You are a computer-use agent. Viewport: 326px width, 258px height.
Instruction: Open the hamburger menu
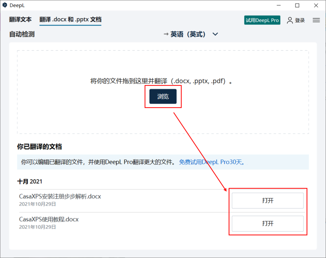316,20
